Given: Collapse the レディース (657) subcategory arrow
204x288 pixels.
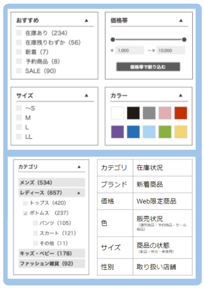Looking at the screenshot, I should [x=79, y=193].
